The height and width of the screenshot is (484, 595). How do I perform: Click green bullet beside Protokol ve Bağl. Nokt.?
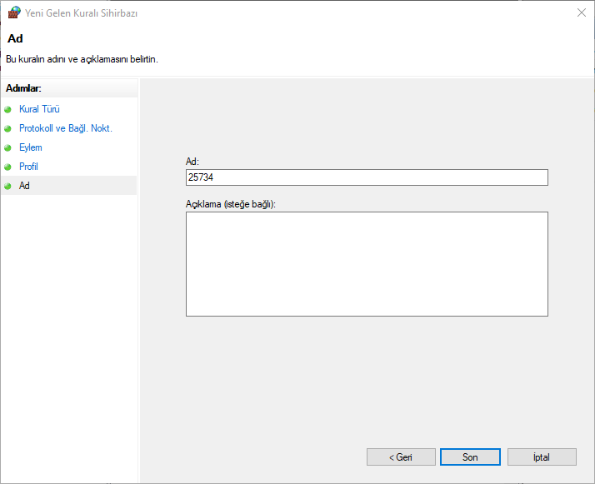[x=8, y=128]
